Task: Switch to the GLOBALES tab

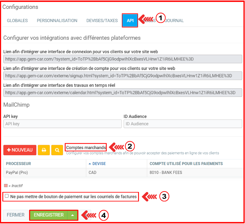Action: (x=17, y=20)
